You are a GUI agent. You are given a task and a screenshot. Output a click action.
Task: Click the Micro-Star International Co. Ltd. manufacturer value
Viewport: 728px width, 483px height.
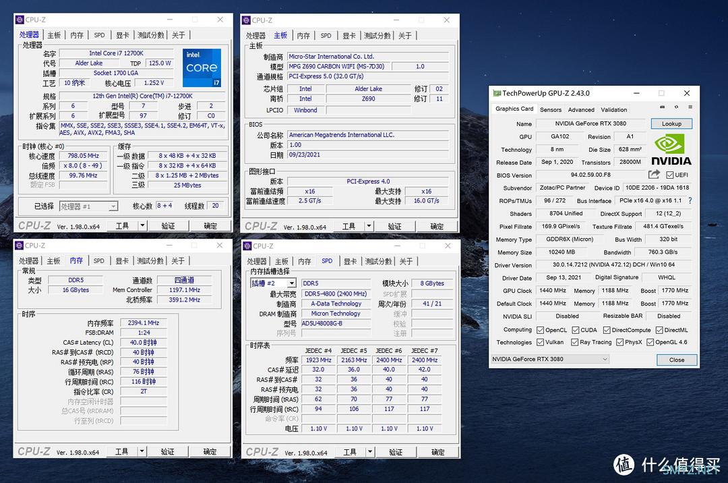(x=368, y=56)
